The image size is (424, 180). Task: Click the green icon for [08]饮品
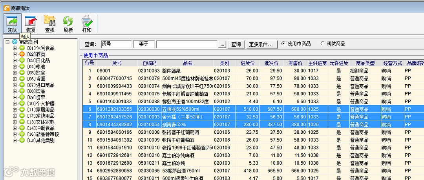pyautogui.click(x=22, y=91)
